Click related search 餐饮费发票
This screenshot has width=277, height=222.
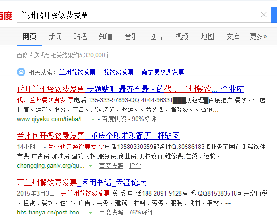[x=118, y=72]
